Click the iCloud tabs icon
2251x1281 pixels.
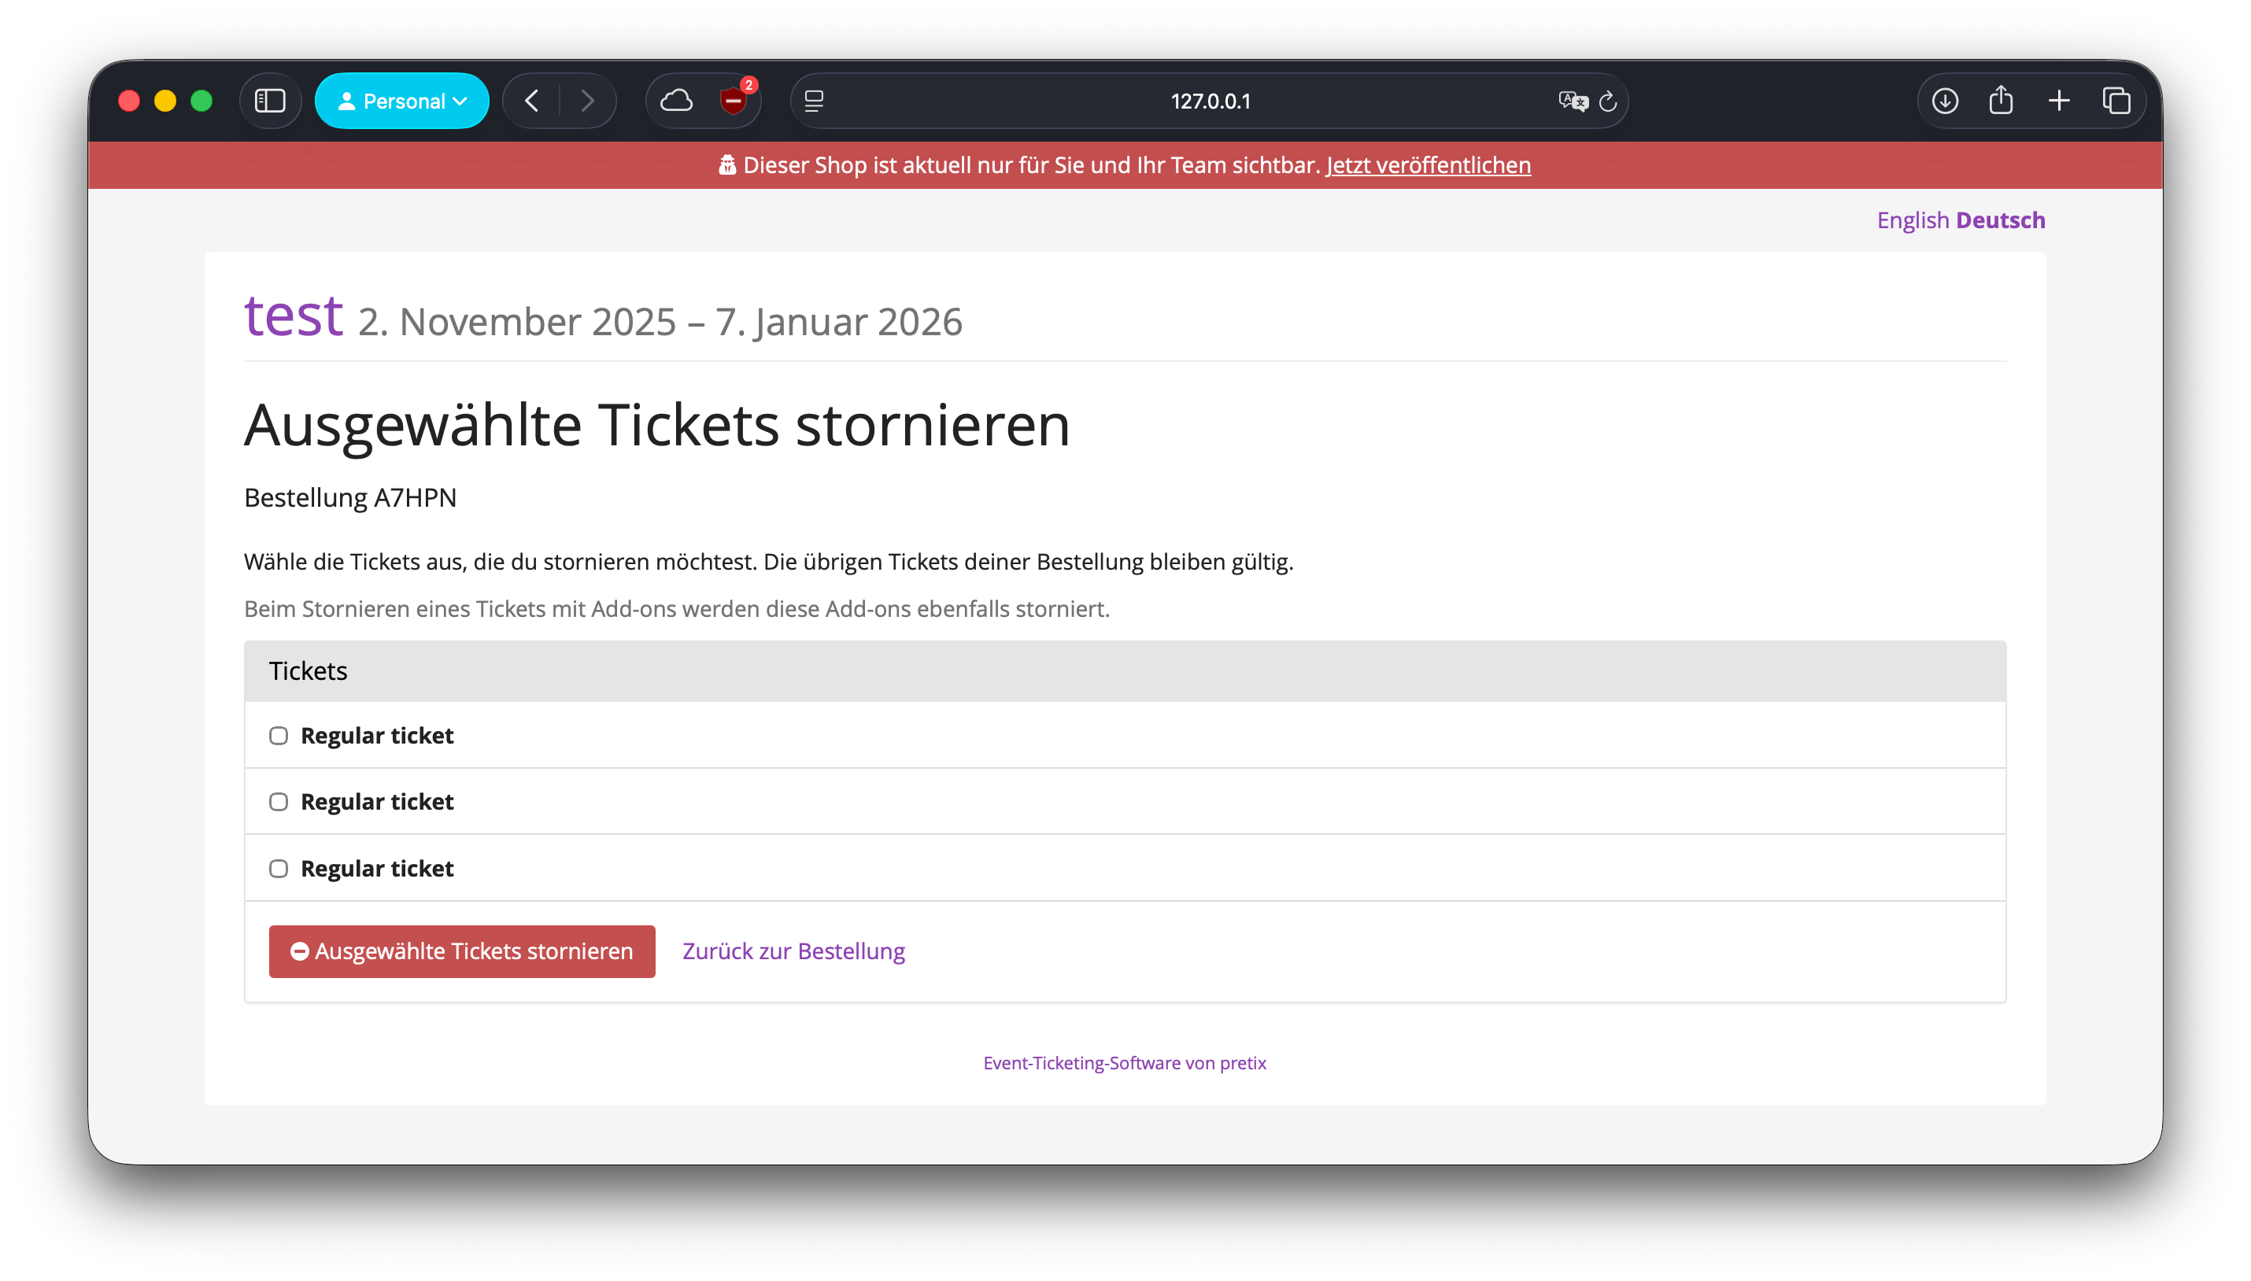676,102
